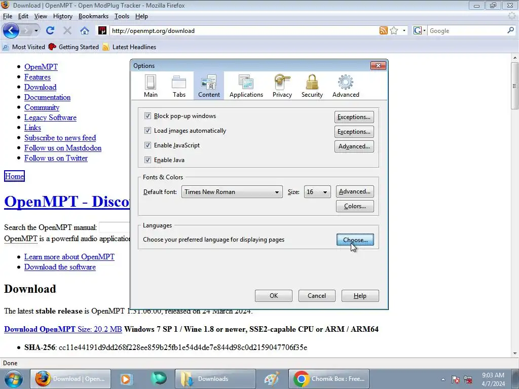Open the Colors button
This screenshot has width=519, height=389.
(354, 206)
